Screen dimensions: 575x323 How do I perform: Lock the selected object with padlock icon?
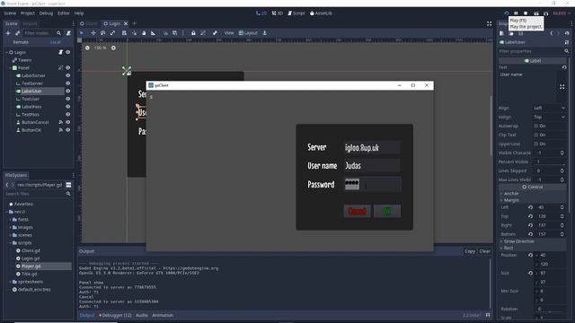(193, 33)
